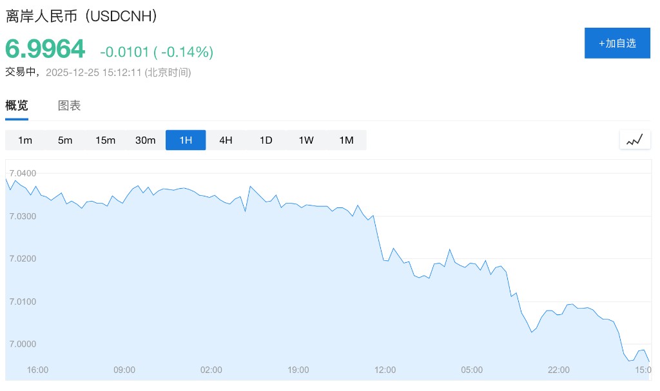
Task: Open the 概览 overview tab
Action: (x=17, y=106)
